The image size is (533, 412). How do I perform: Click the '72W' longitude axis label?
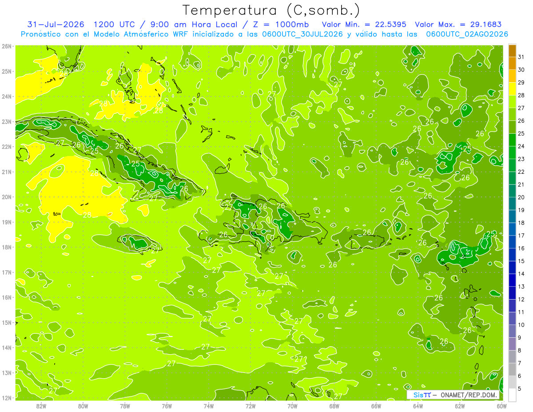tap(251, 406)
